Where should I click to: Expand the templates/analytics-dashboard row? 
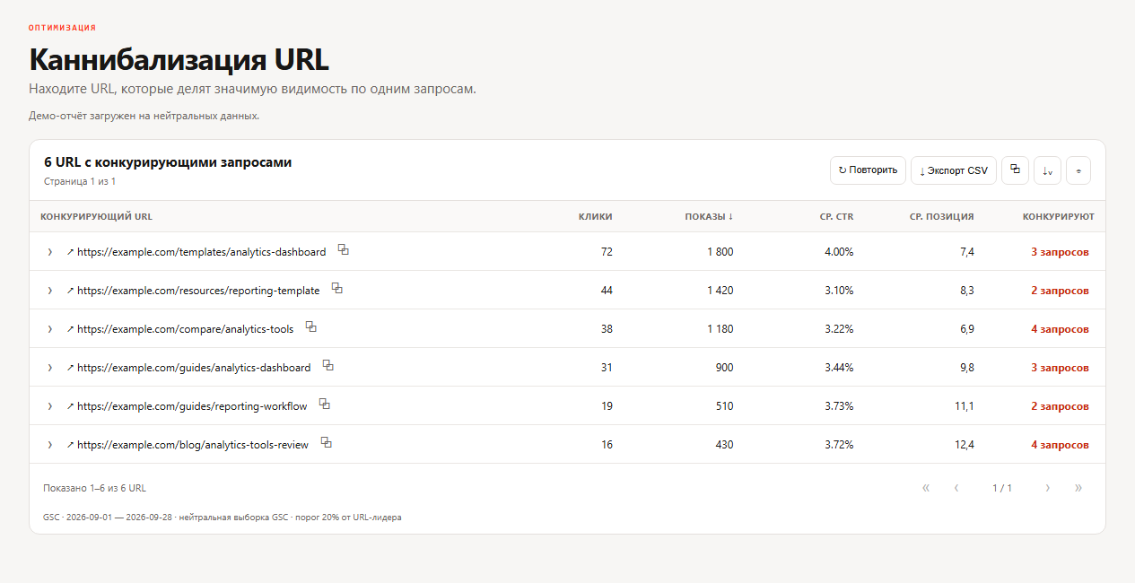coord(50,252)
